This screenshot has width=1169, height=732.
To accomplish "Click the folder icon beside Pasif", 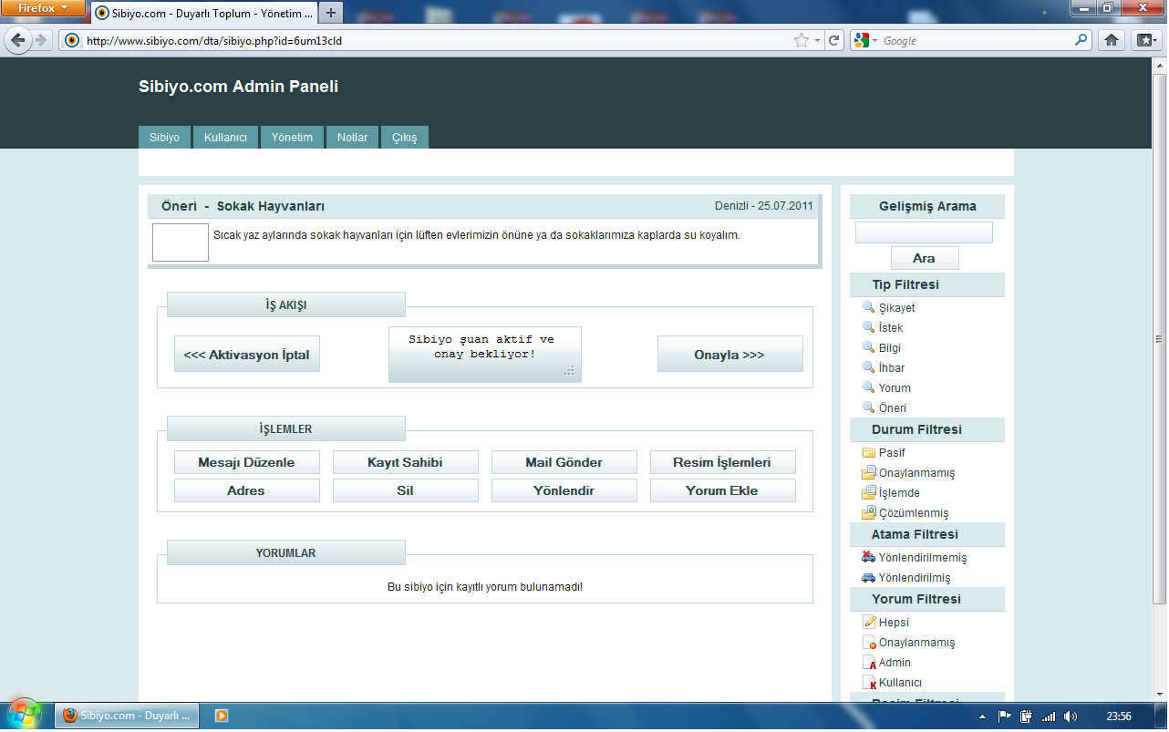I will click(x=868, y=453).
